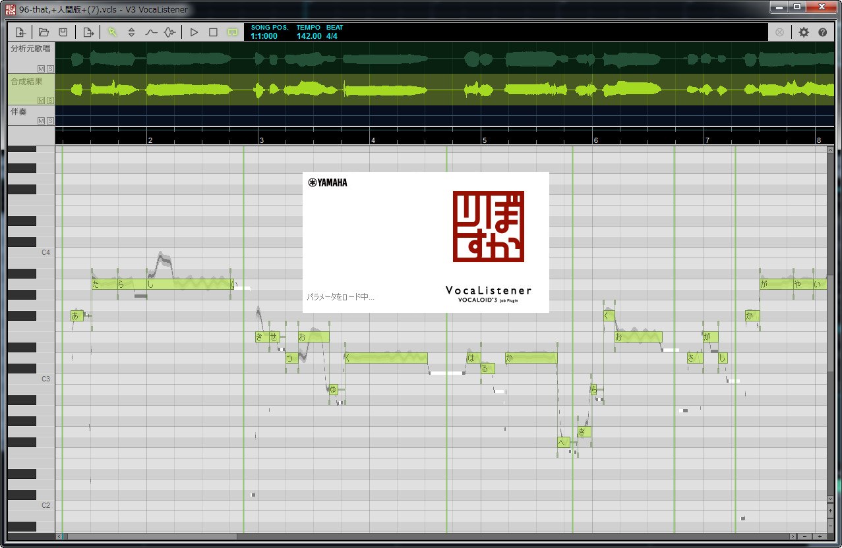Image resolution: width=842 pixels, height=548 pixels.
Task: Solo the 合成結果 track
Action: click(49, 101)
